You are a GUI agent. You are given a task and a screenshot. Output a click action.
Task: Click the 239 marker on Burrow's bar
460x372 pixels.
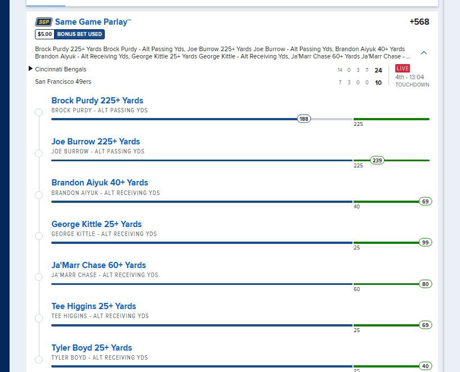point(377,160)
